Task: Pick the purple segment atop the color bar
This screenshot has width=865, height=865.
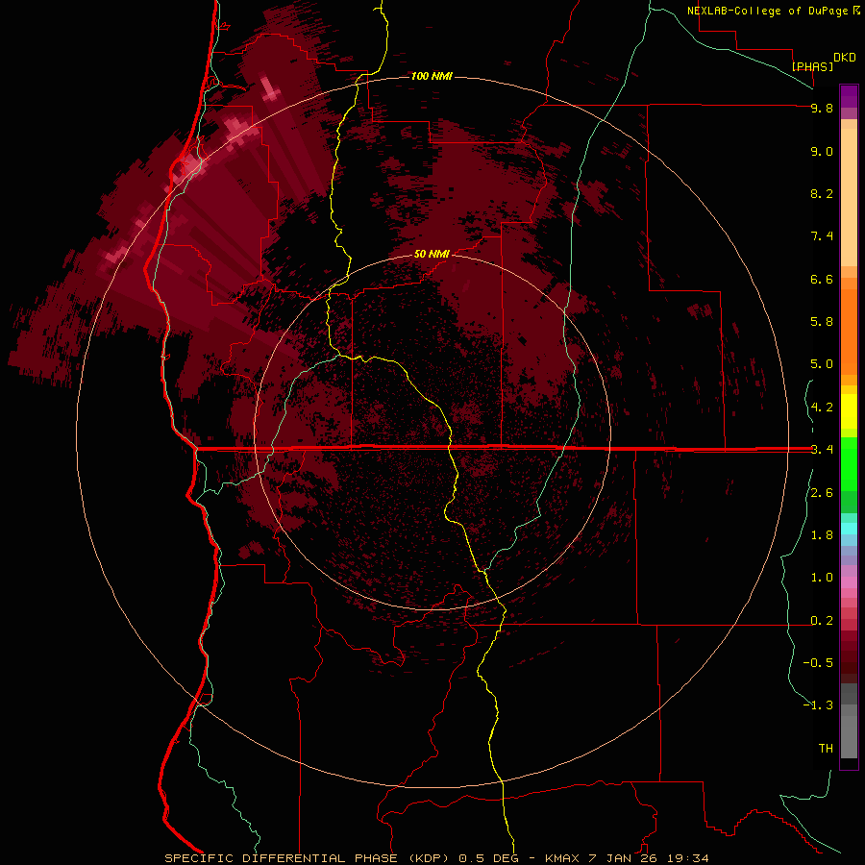Action: (x=849, y=96)
